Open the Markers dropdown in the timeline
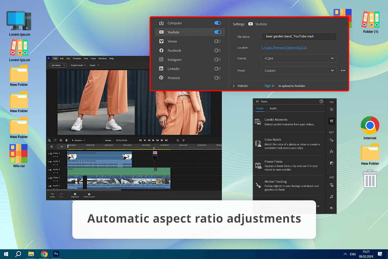This screenshot has height=259, width=388. (78, 140)
